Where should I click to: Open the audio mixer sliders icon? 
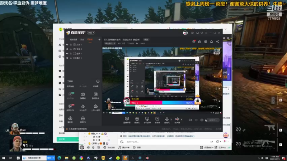coord(99,147)
